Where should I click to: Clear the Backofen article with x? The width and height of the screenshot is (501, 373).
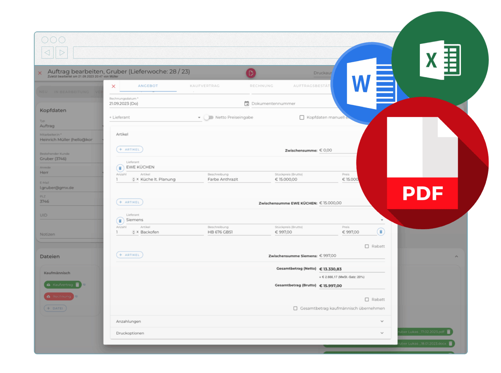(x=137, y=232)
